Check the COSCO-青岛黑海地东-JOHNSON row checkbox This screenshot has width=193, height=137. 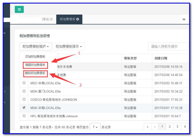[24, 99]
